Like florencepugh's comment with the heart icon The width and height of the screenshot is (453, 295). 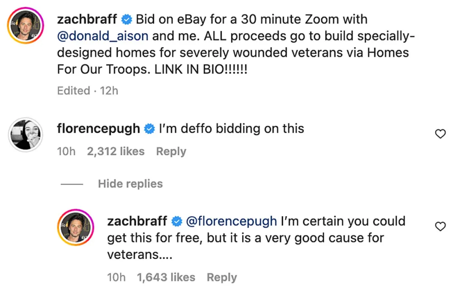[x=440, y=134]
